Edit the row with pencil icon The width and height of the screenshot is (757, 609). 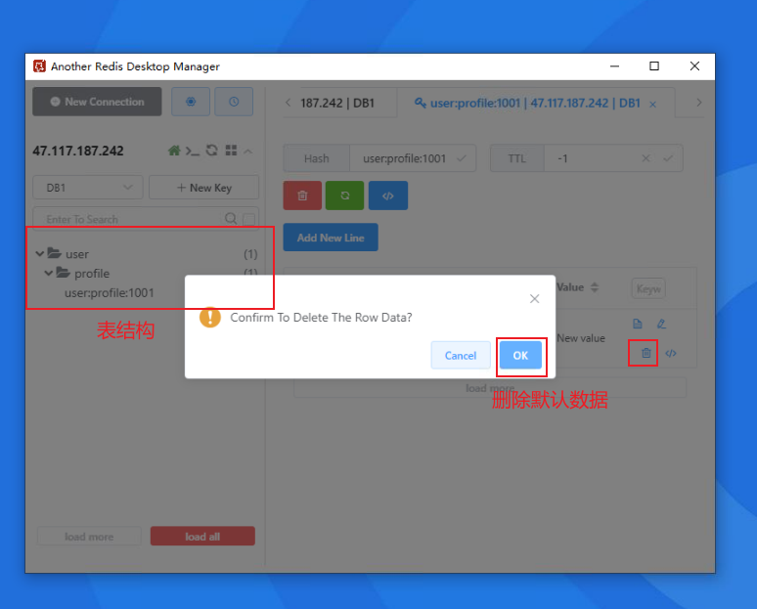661,324
